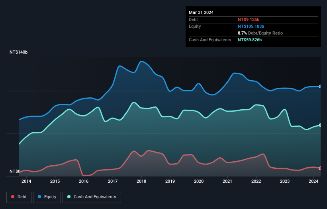Click the 2022 x-axis label
Screen dimensions: 327x209
256,181
